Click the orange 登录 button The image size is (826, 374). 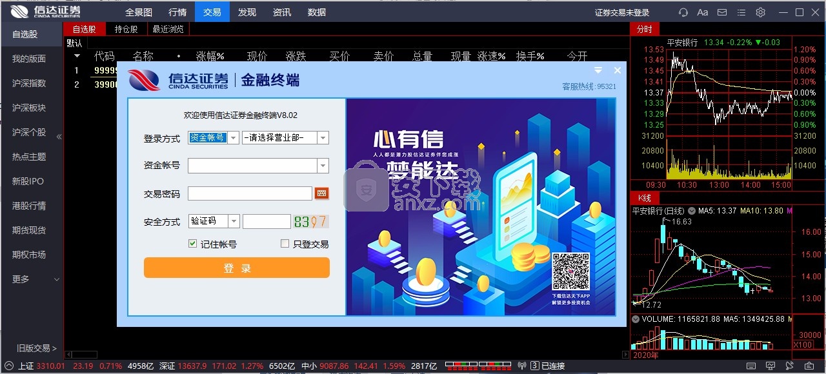point(237,268)
